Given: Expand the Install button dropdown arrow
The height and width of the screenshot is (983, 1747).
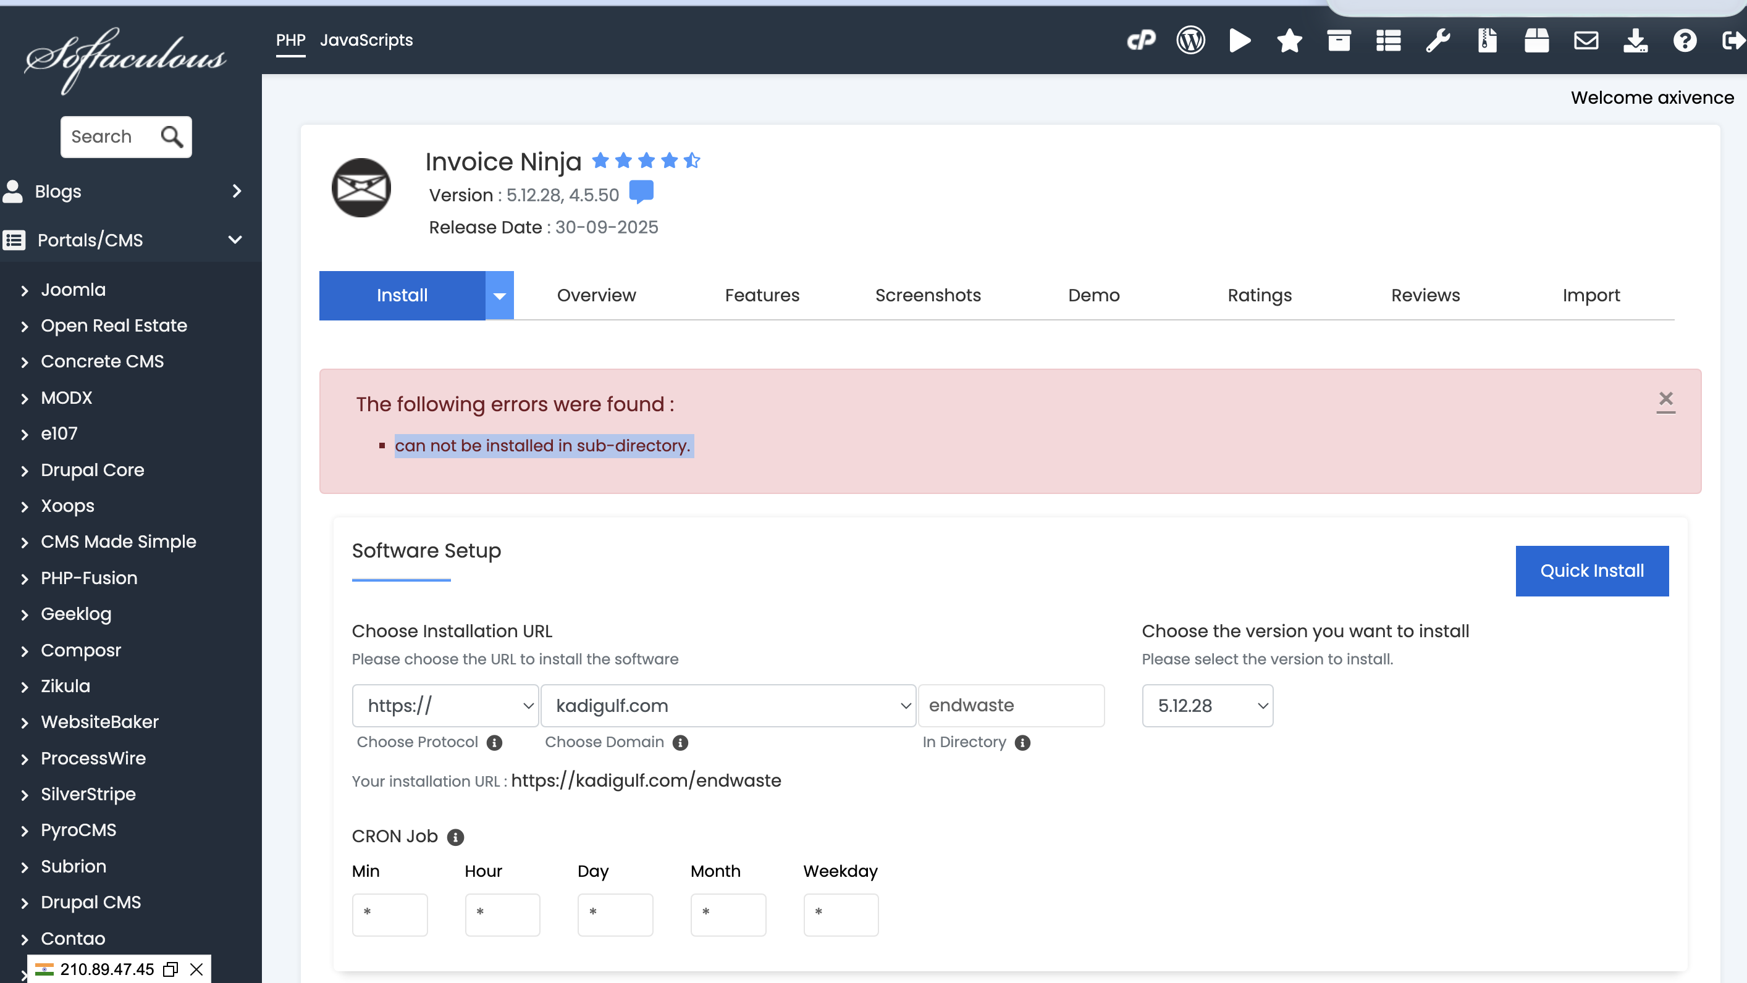Looking at the screenshot, I should coord(499,296).
